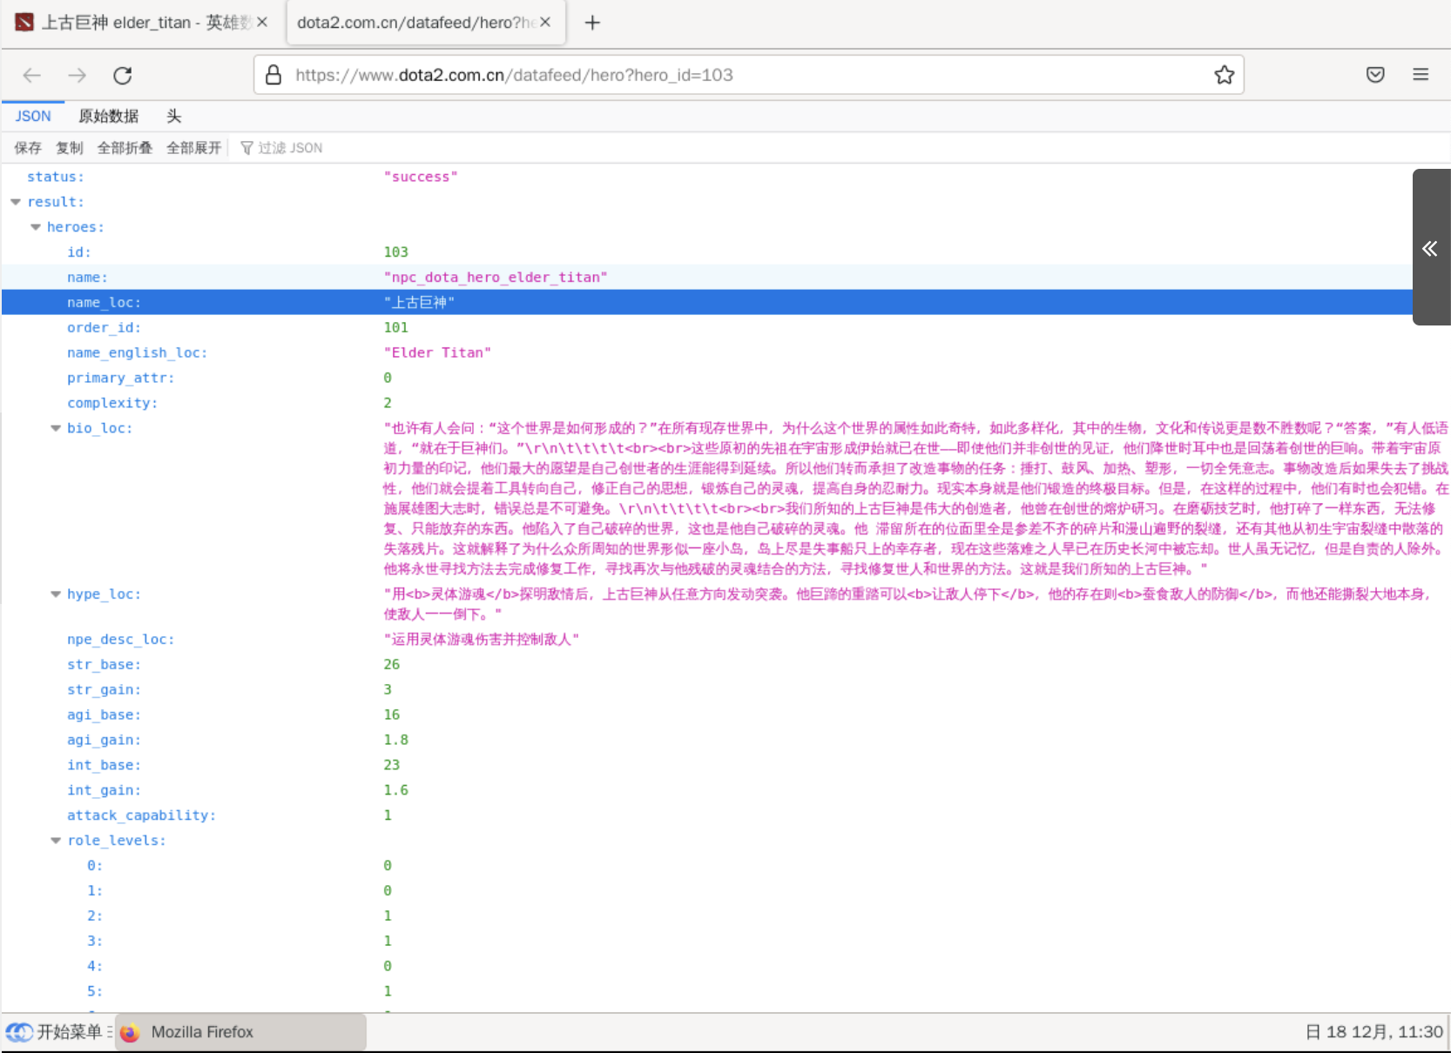Expand the side panel with double chevron
1451x1053 pixels.
click(1430, 248)
